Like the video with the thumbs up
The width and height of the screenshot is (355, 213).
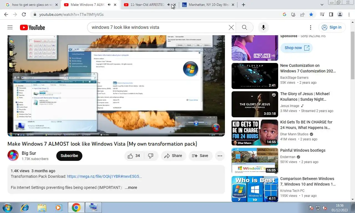point(133,156)
